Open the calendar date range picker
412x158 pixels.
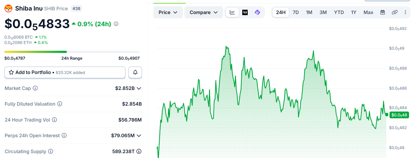pos(382,12)
